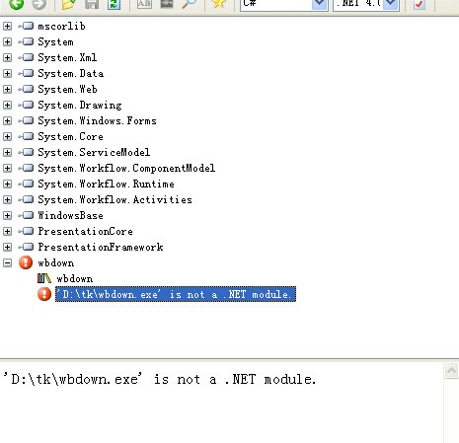Image resolution: width=459 pixels, height=443 pixels.
Task: Click the System.Web assembly icon
Action: (x=27, y=89)
